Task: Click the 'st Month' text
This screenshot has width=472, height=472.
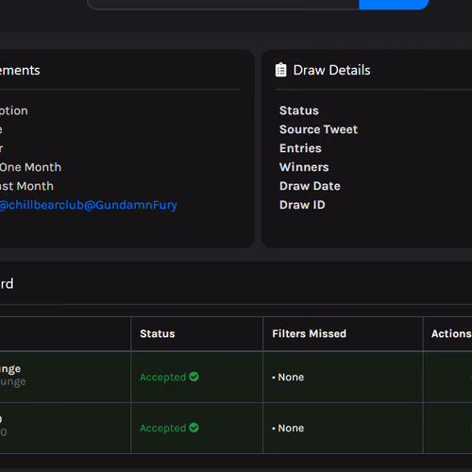Action: pos(26,186)
